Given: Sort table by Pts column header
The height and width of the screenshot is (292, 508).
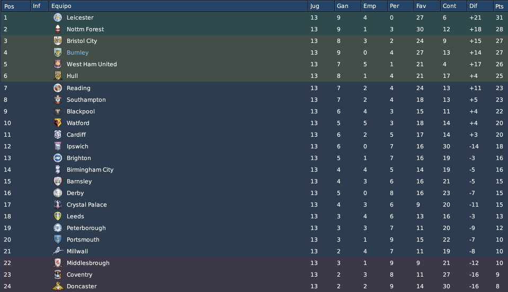Looking at the screenshot, I should tap(500, 6).
